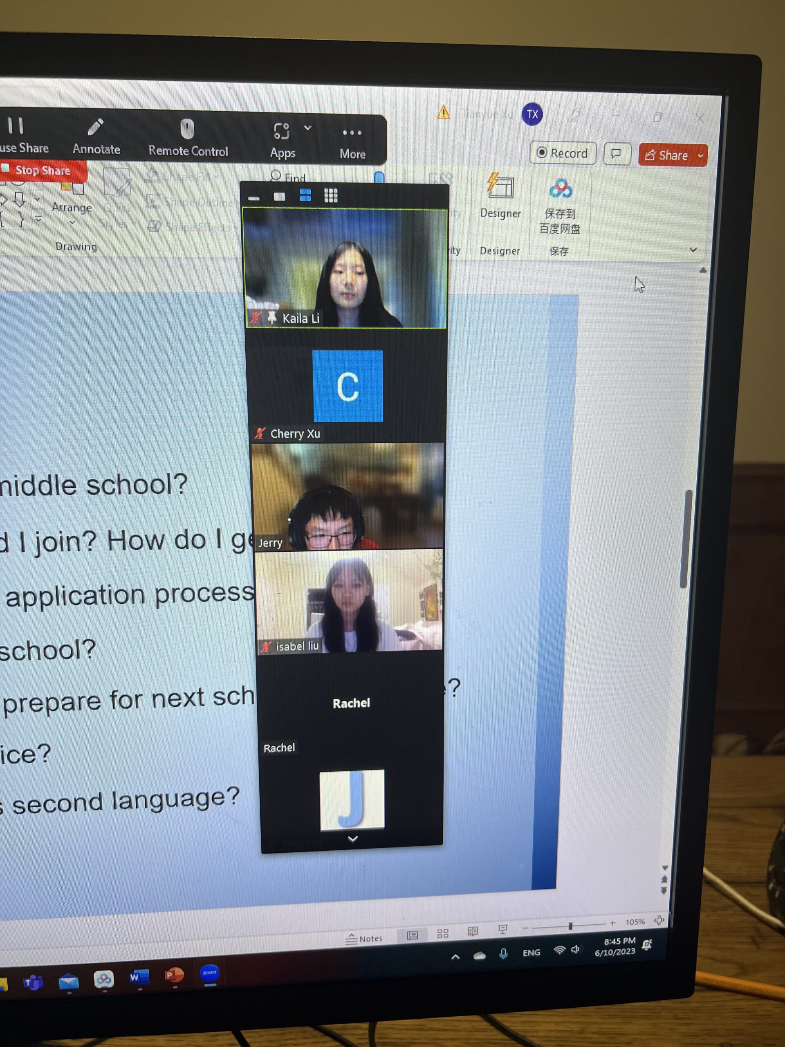Open Wi-Fi network settings in tray
Screen dimensions: 785x1047
click(559, 950)
